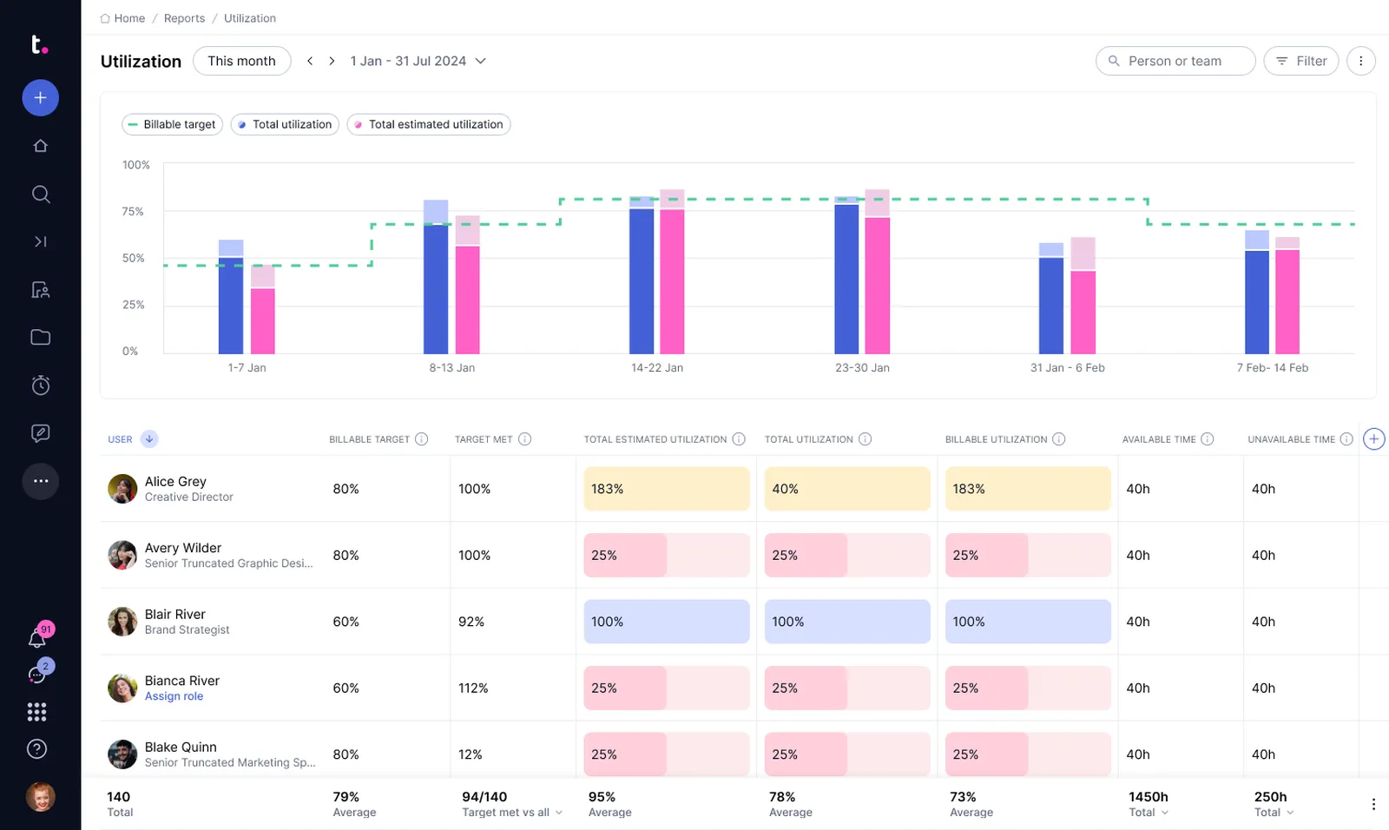This screenshot has width=1389, height=830.
Task: Click the blue plus create button in sidebar
Action: pos(40,98)
